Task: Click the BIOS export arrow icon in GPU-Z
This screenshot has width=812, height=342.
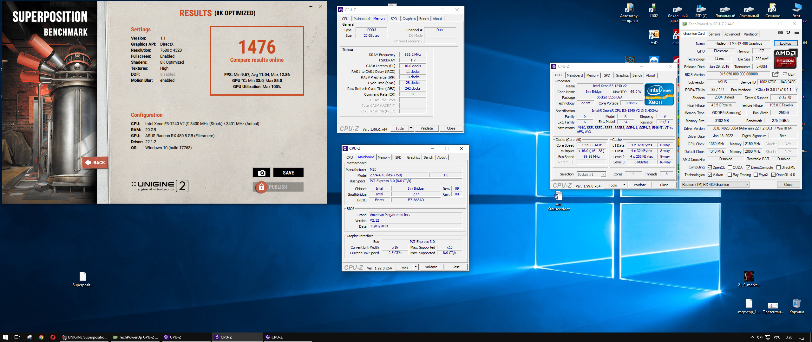Action: click(775, 74)
